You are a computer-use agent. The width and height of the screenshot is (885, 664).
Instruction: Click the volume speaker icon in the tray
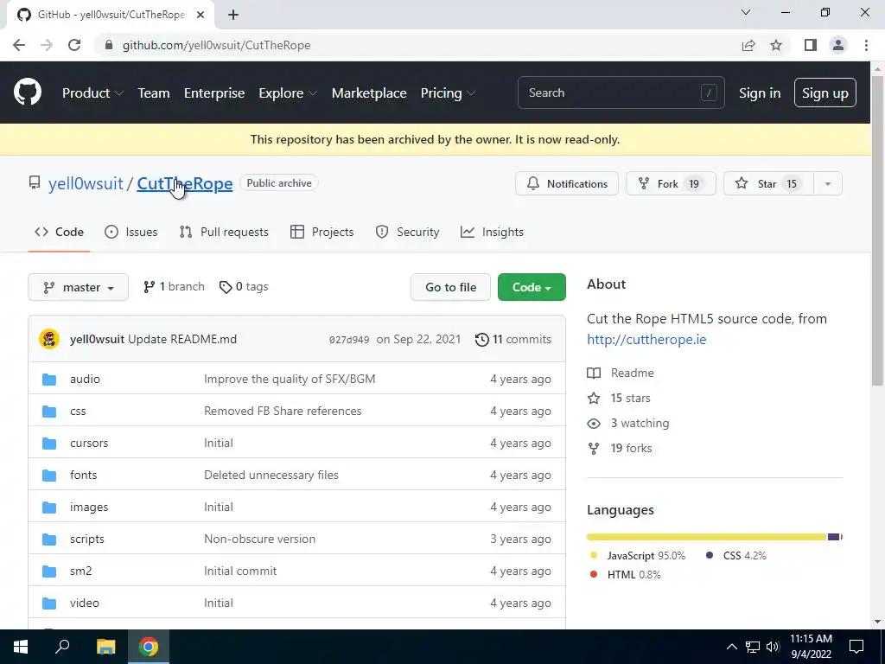(773, 647)
